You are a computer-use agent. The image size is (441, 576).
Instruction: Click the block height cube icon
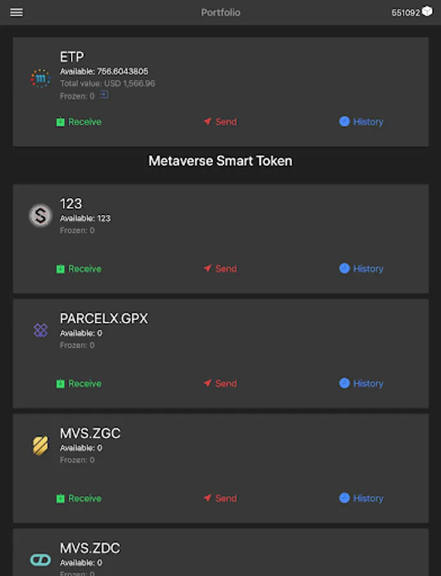pyautogui.click(x=428, y=12)
